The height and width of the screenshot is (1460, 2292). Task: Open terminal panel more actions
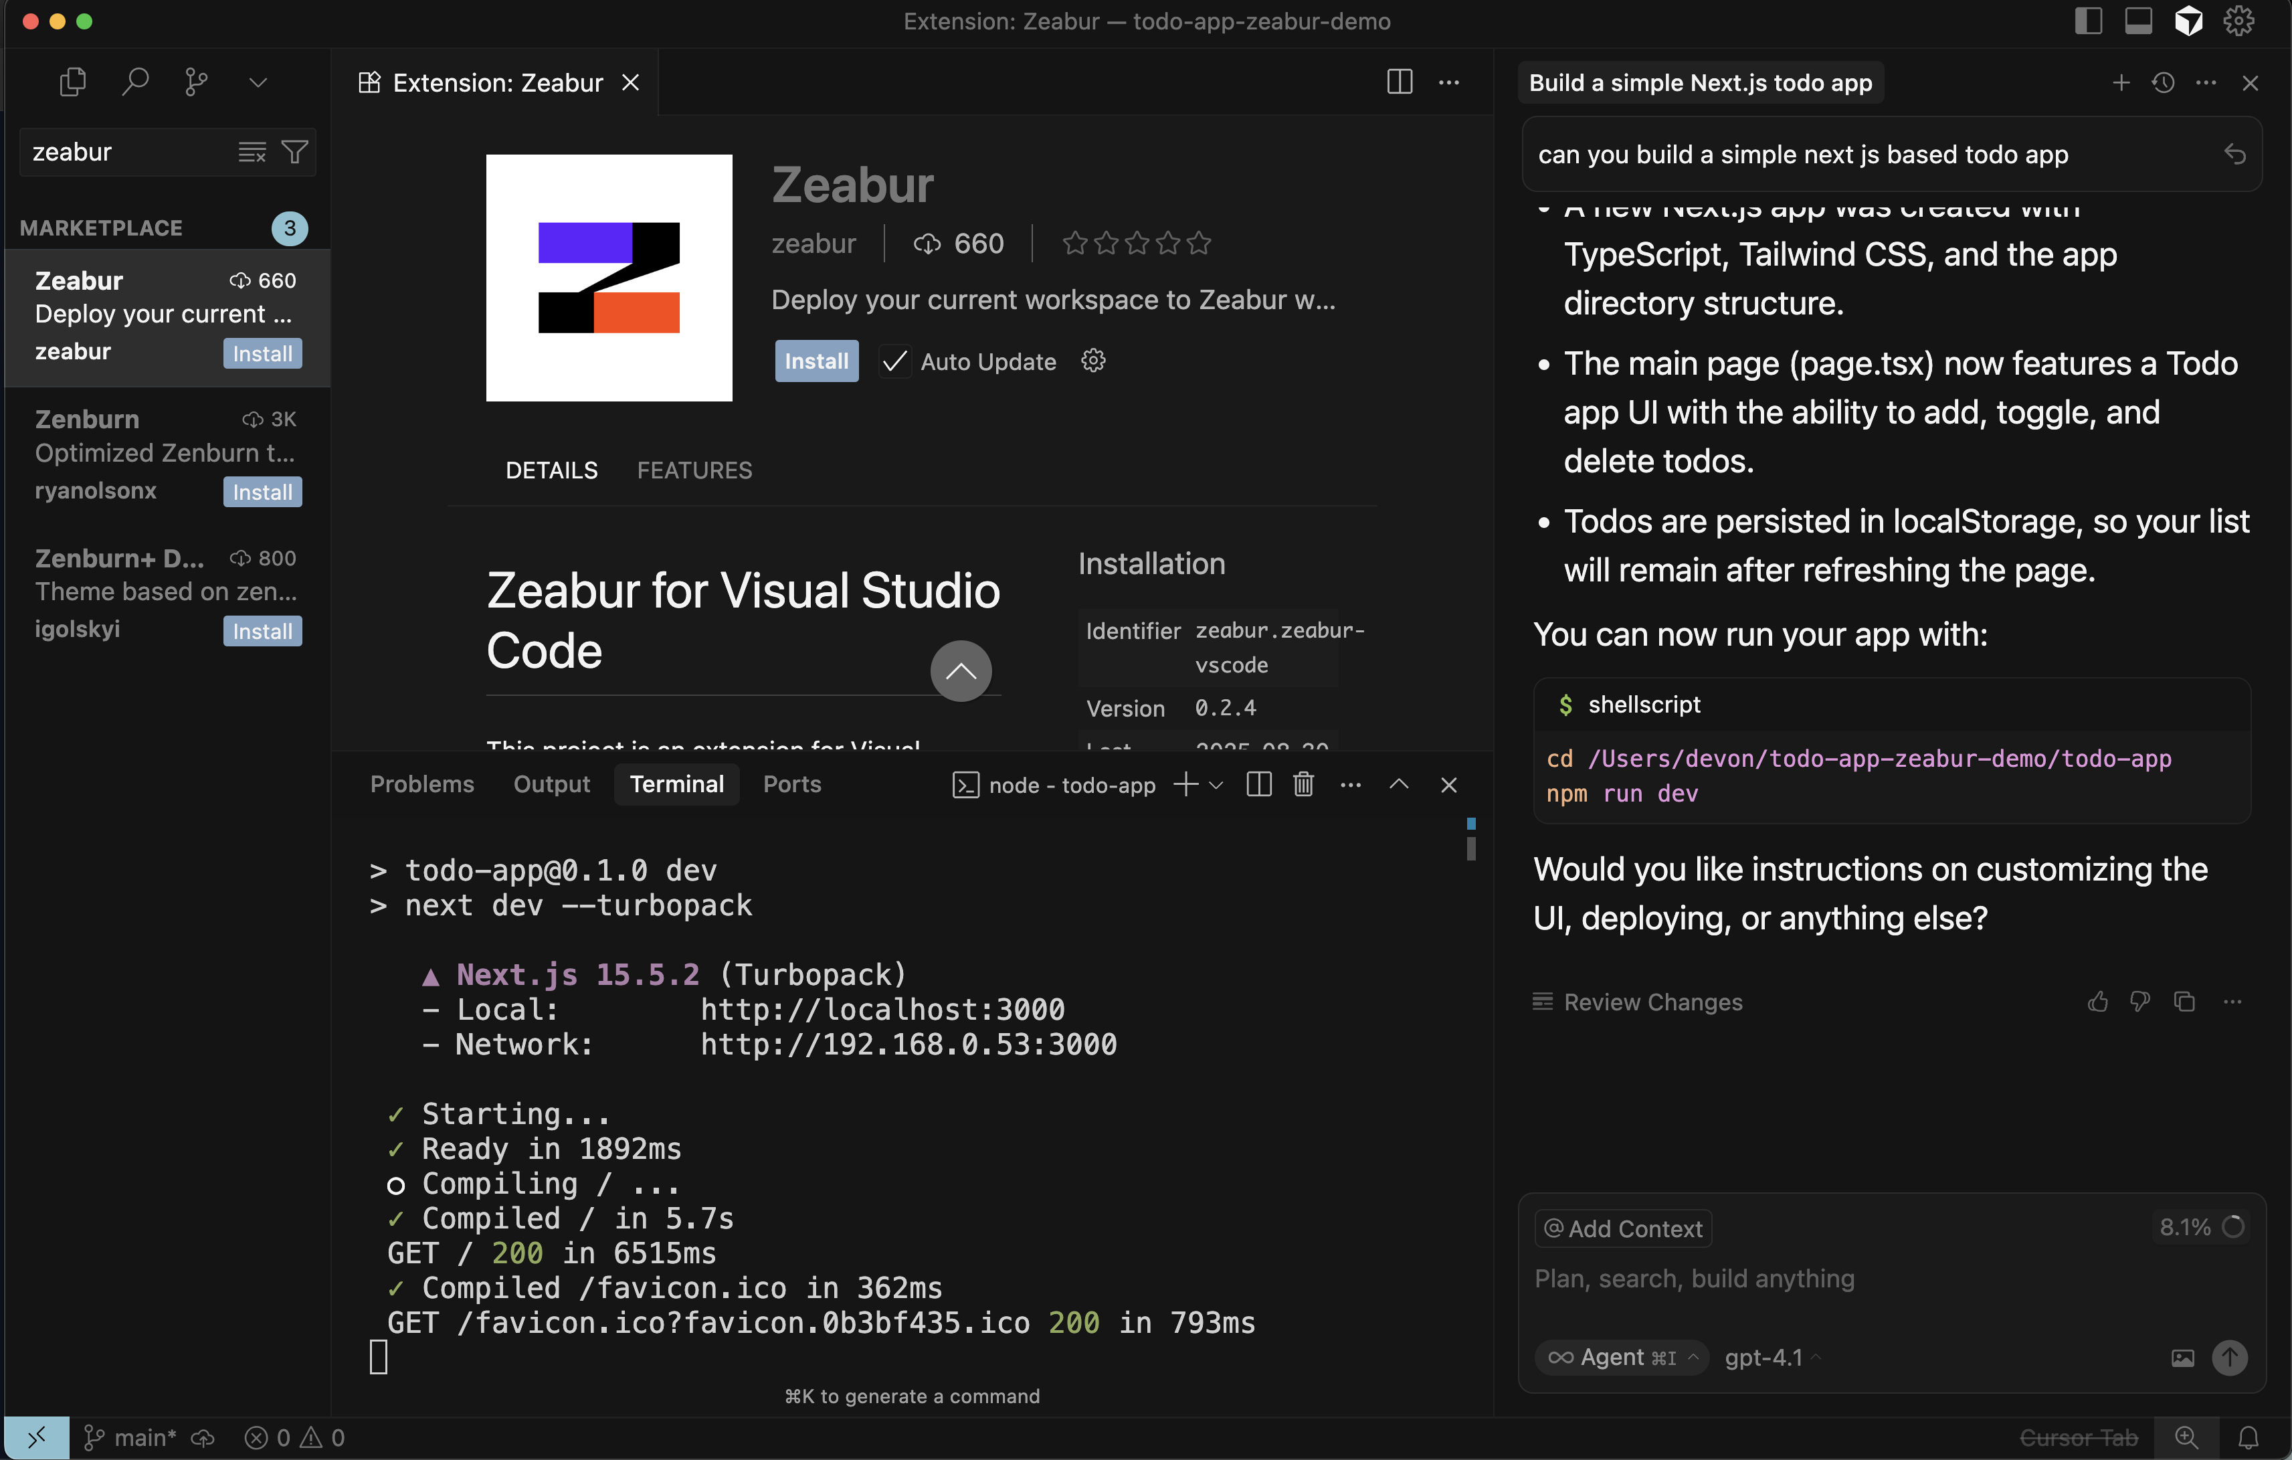1349,786
